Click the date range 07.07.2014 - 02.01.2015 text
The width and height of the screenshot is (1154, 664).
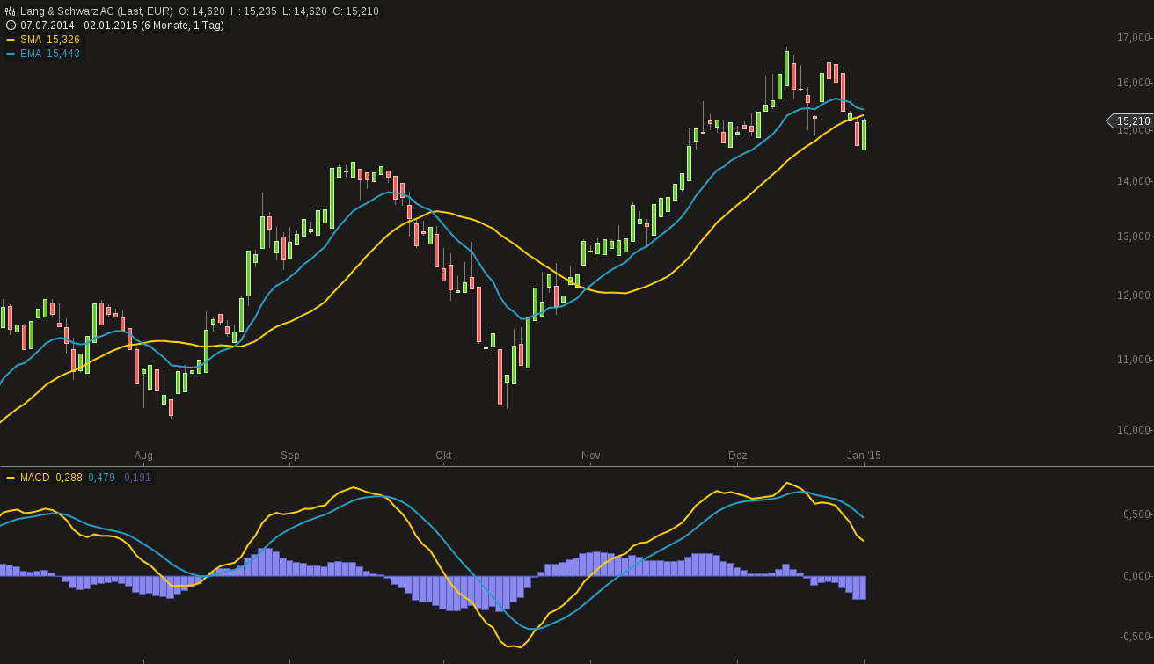coord(79,26)
